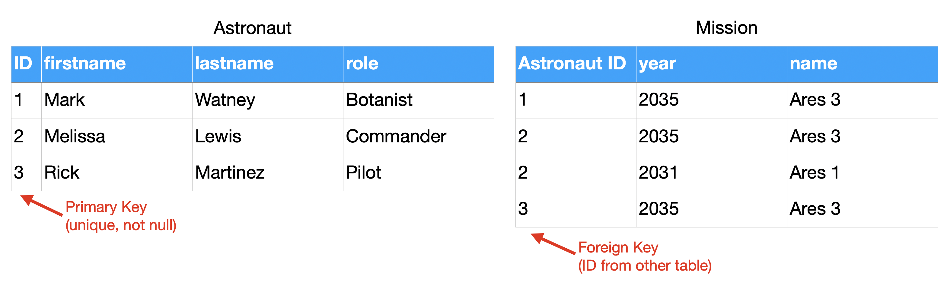Click the red arrow pointing to the ID column
Image resolution: width=947 pixels, height=289 pixels.
point(40,205)
